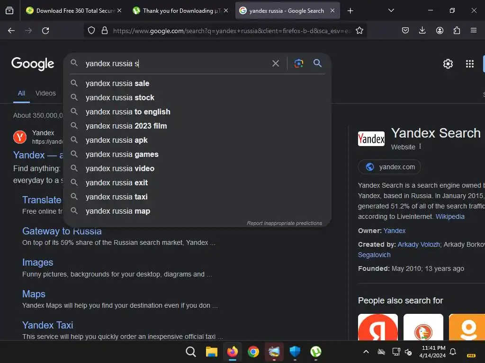Image resolution: width=485 pixels, height=363 pixels.
Task: List all tabs with the dropdown arrow
Action: click(x=391, y=10)
